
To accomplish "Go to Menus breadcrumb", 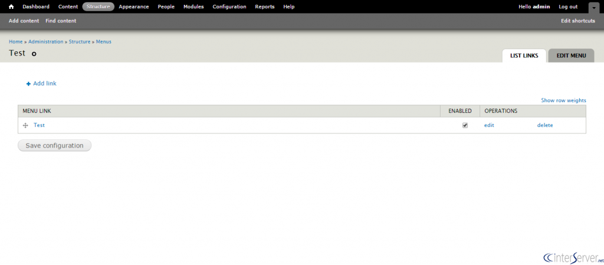I will 104,41.
